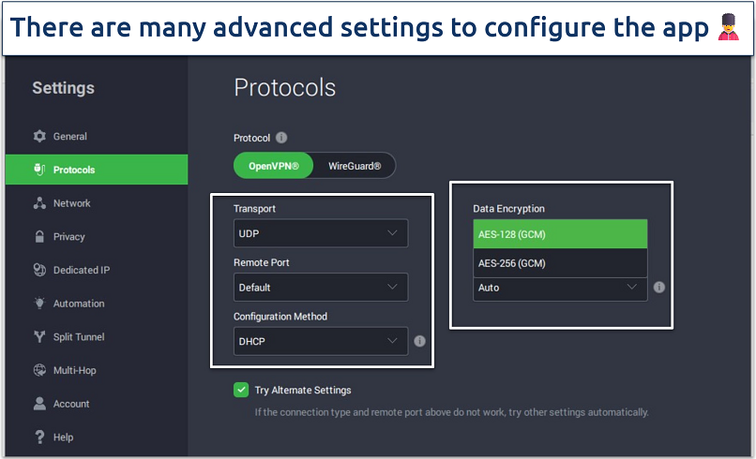Click the Split Tunnel fork icon
The image size is (756, 459).
click(x=39, y=337)
